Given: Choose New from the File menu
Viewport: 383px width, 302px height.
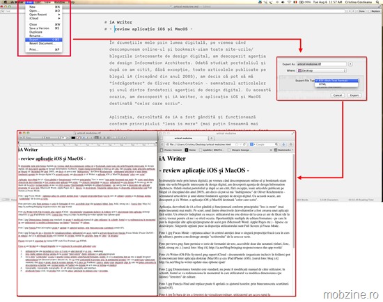Looking at the screenshot, I should click(x=44, y=7).
